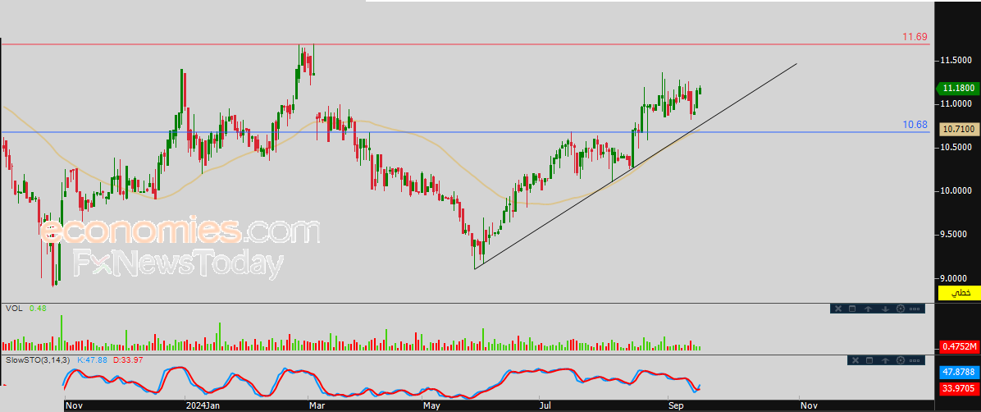This screenshot has height=412, width=981.
Task: Click the SlowSTO(3,14,3) indicator title
Action: 39,360
